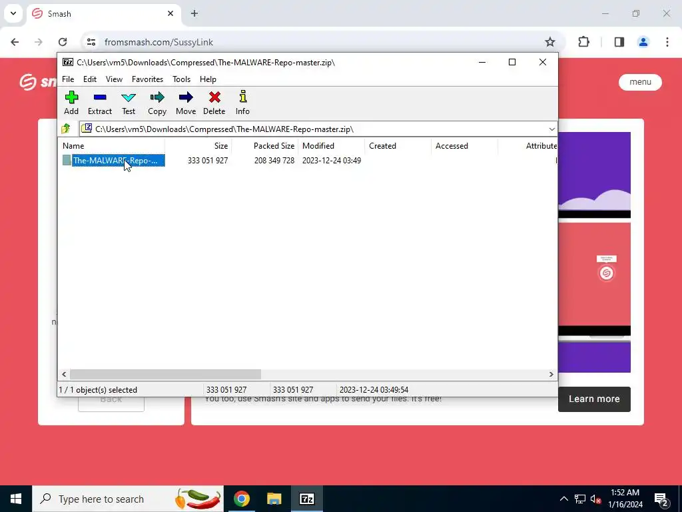682x512 pixels.
Task: Open Chrome three-dot menu
Action: (667, 42)
